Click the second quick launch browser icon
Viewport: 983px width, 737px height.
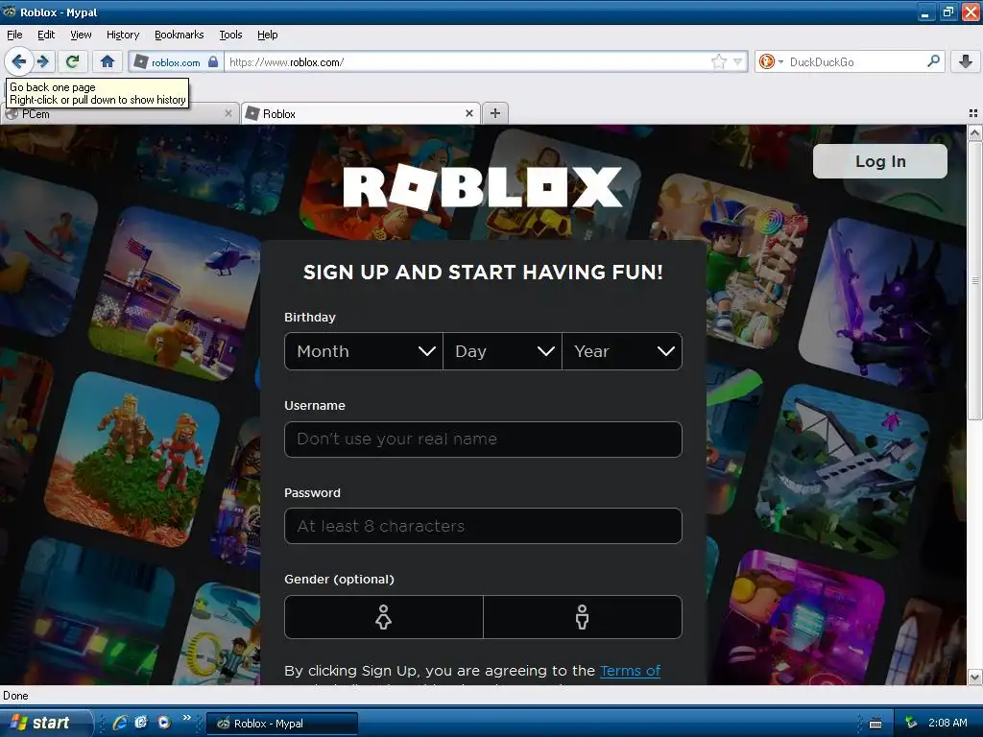(142, 723)
